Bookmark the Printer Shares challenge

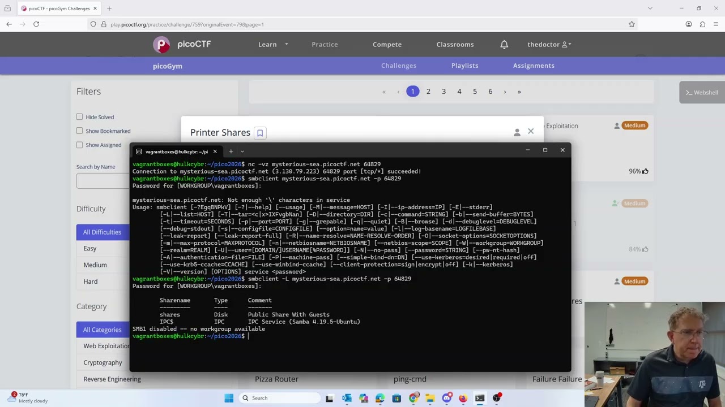(x=260, y=133)
